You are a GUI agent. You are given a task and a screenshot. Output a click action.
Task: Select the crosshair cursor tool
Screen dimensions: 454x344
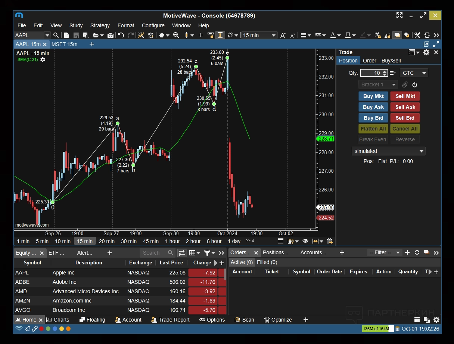point(200,35)
